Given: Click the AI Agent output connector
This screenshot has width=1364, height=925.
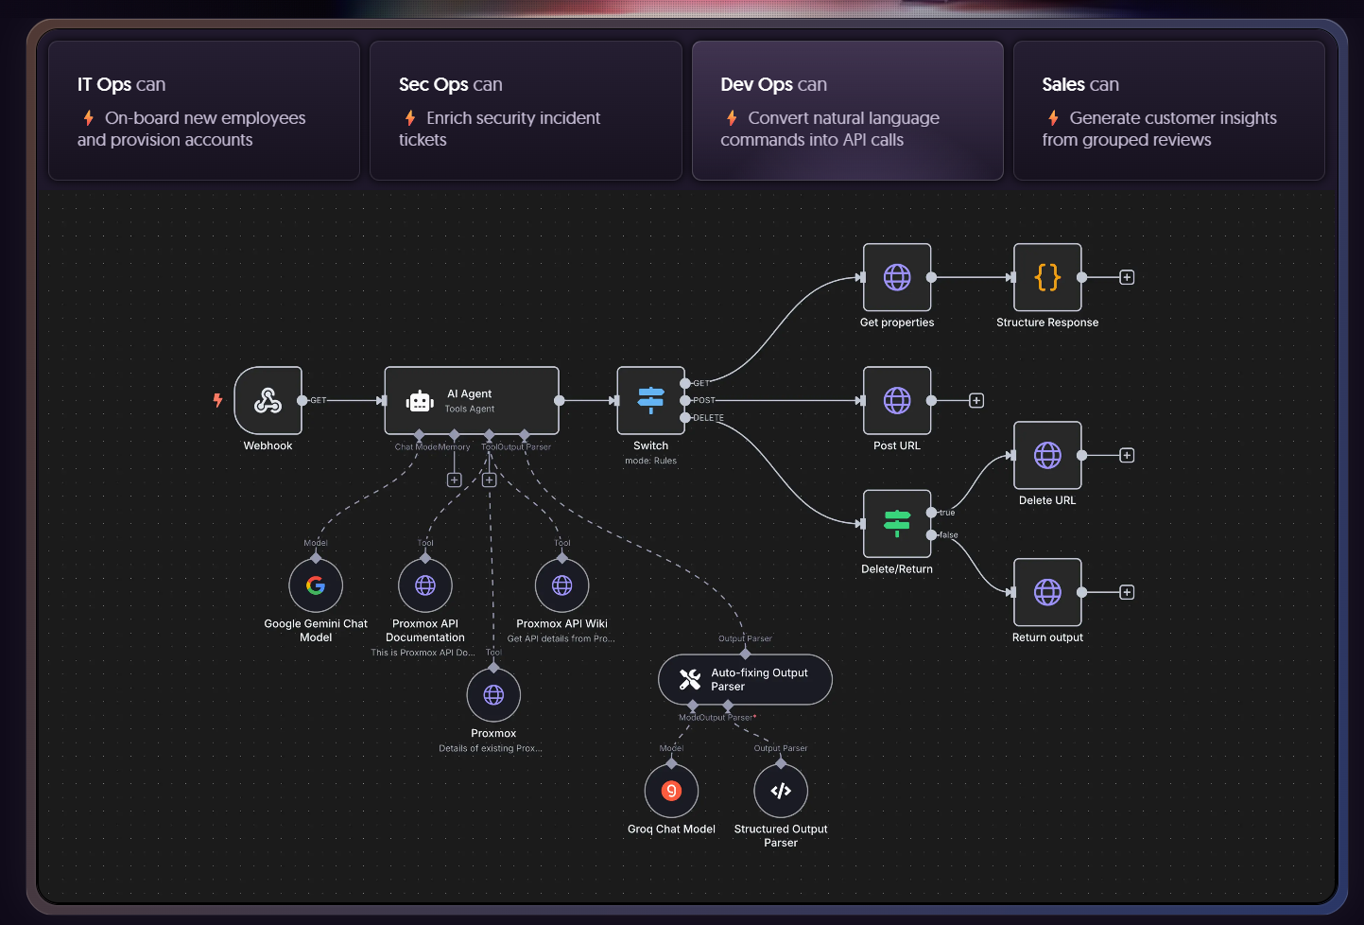Looking at the screenshot, I should click(x=560, y=400).
